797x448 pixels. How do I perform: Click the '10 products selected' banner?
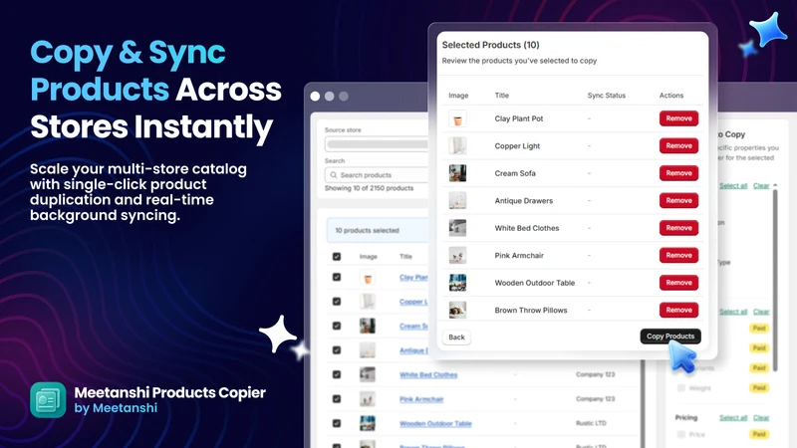point(379,230)
